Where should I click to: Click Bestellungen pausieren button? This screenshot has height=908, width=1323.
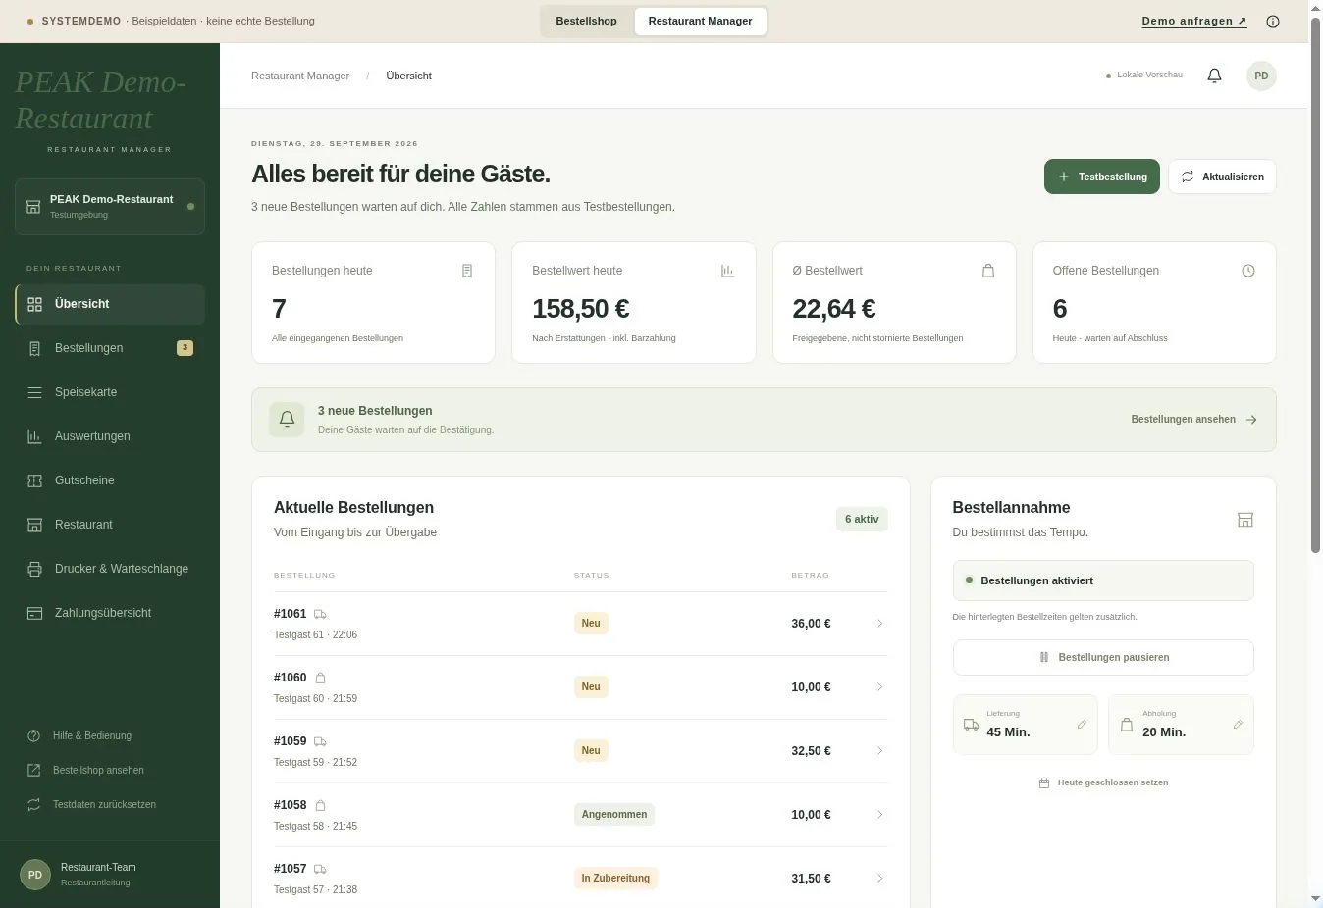[x=1103, y=658]
